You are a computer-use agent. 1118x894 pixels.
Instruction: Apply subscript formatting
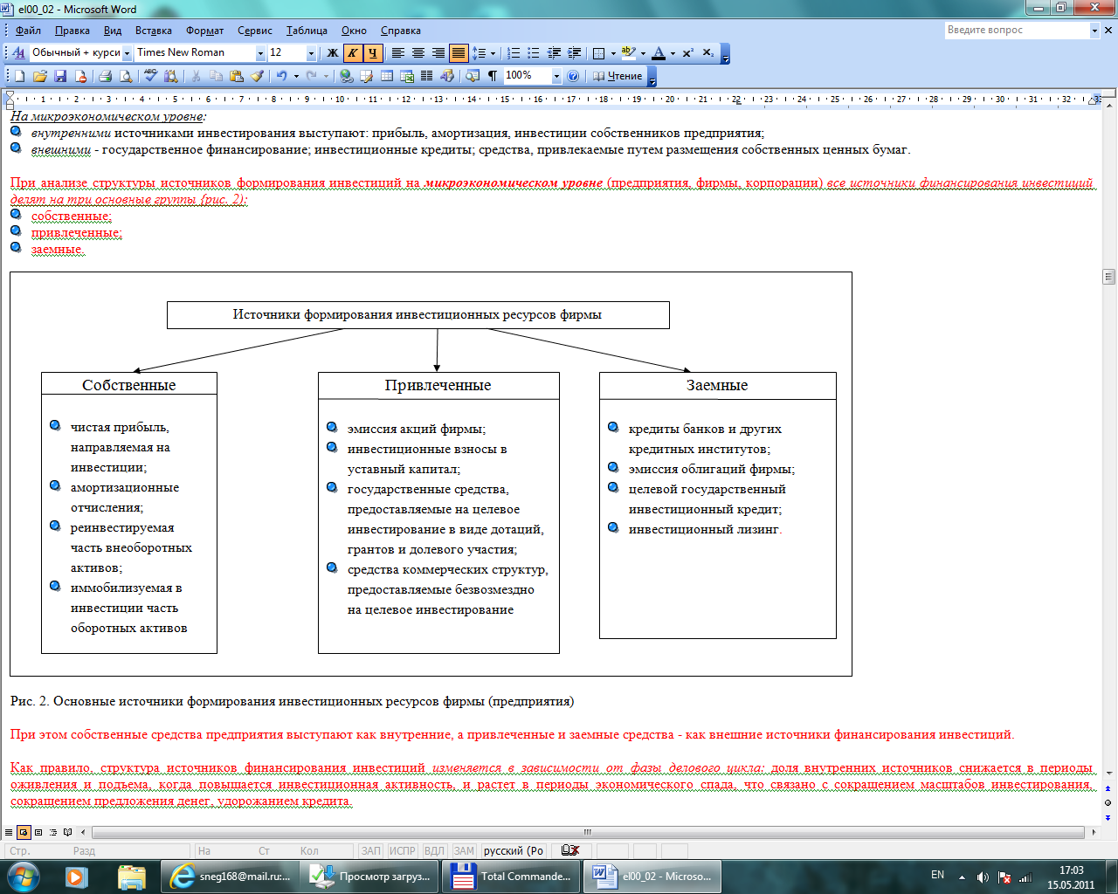(708, 53)
